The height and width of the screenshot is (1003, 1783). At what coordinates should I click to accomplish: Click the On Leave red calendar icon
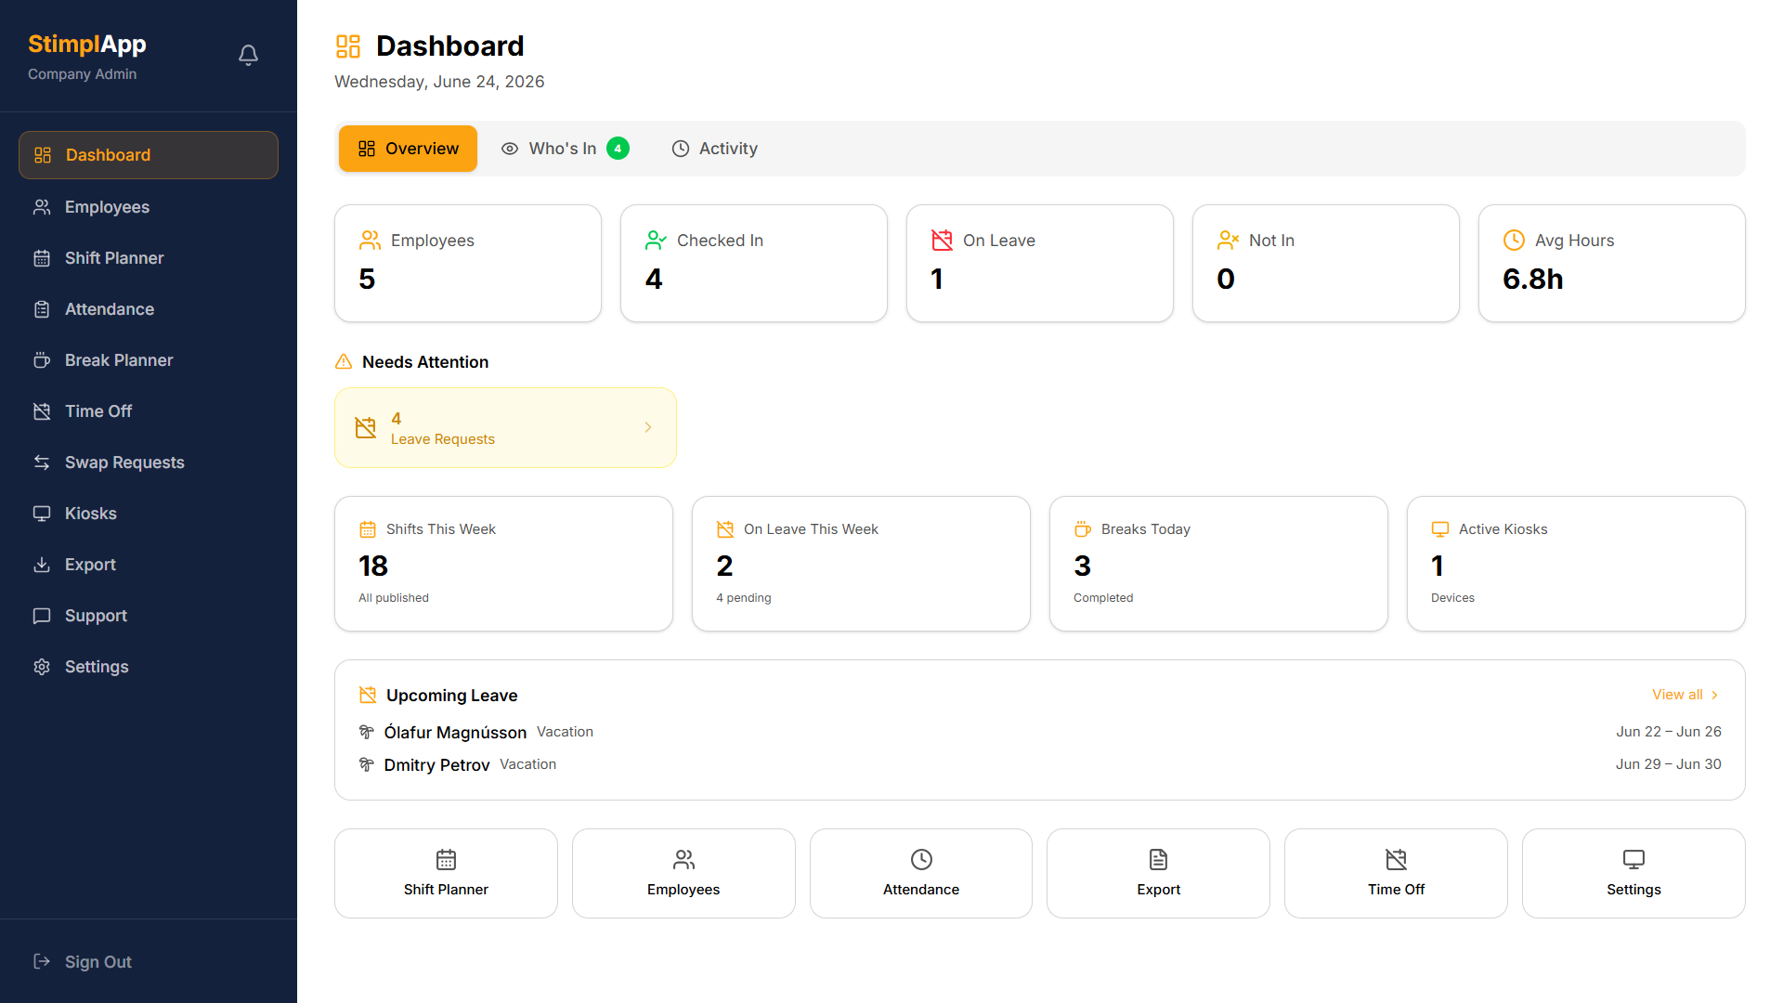point(942,241)
